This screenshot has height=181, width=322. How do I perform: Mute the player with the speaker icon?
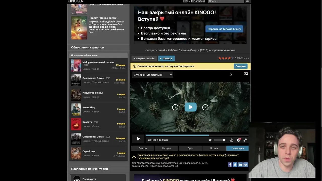point(210,140)
